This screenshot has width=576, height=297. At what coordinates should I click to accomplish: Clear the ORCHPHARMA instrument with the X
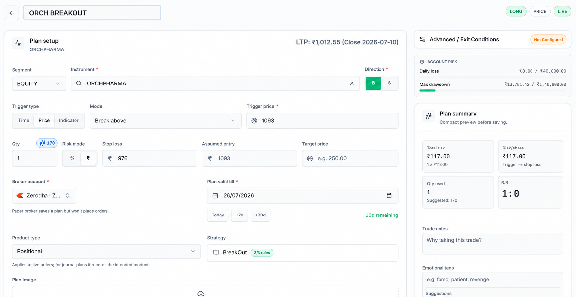352,83
